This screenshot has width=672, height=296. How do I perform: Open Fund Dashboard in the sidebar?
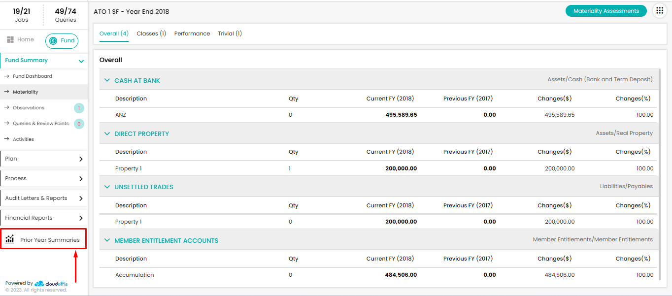(33, 76)
